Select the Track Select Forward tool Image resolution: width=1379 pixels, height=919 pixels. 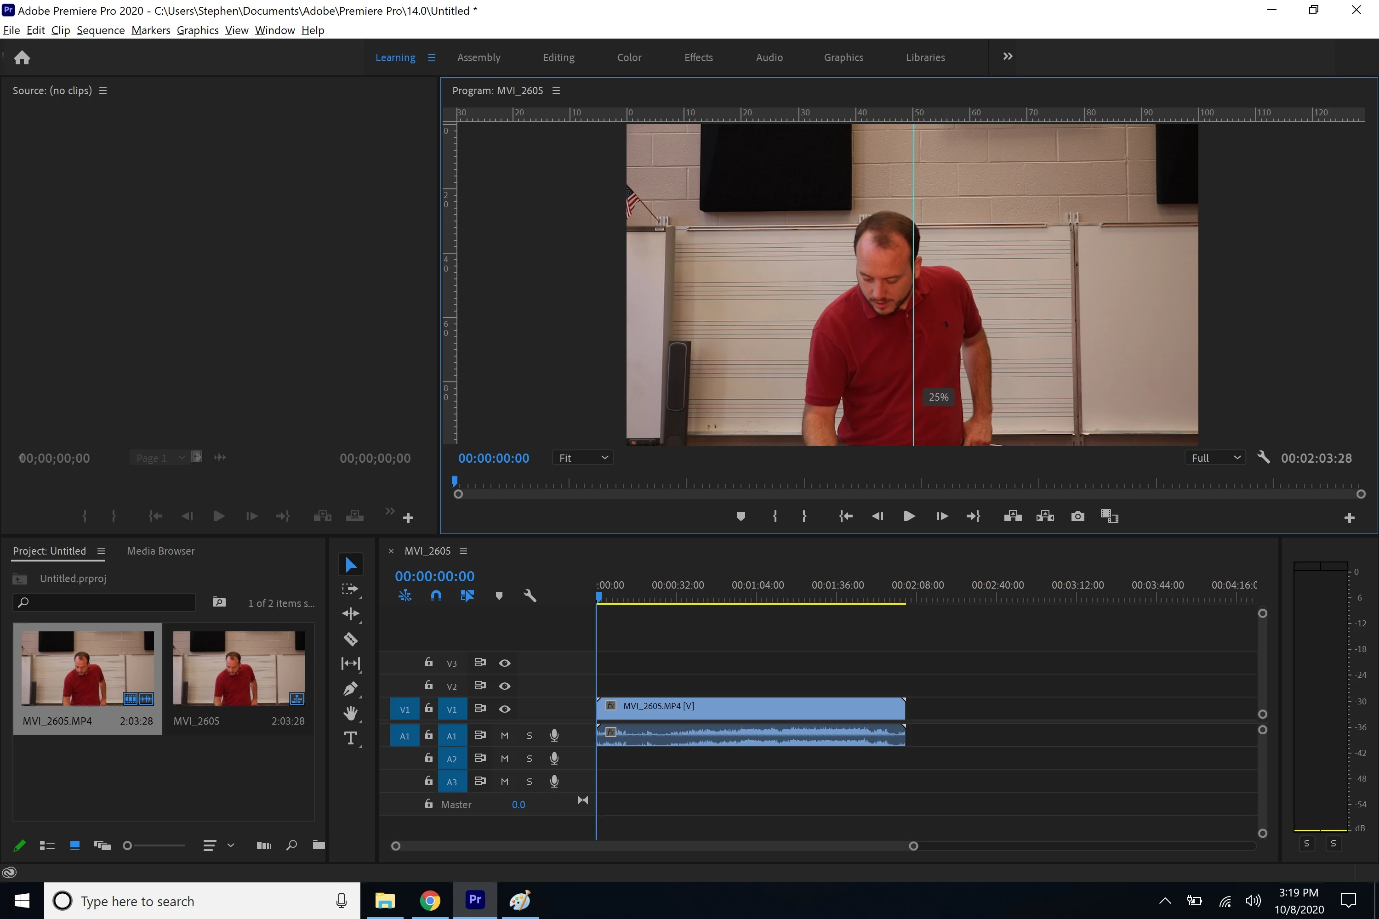(x=350, y=589)
